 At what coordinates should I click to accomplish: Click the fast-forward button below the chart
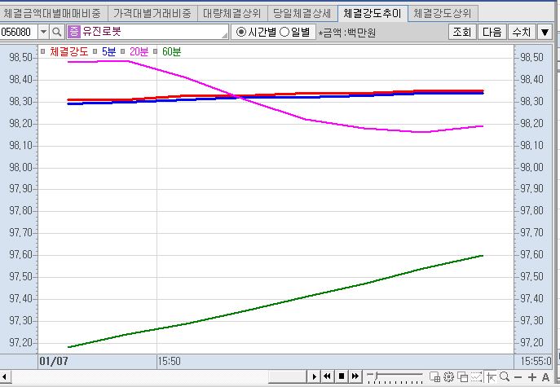click(356, 376)
